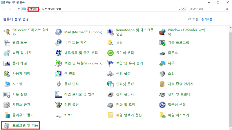Open the 프로그램 및 기능 icon

(7, 126)
